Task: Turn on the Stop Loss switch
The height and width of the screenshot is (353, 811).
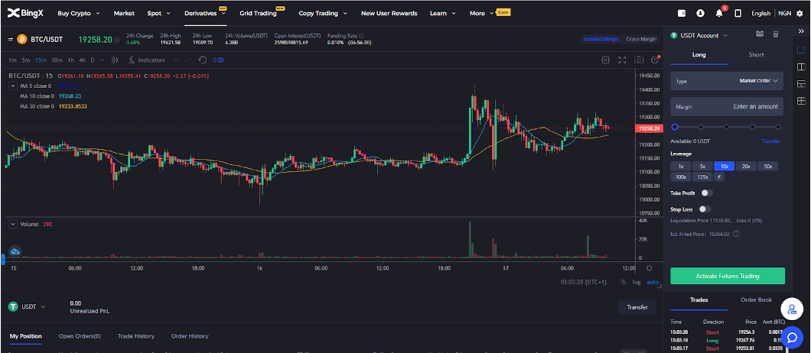Action: pyautogui.click(x=704, y=209)
